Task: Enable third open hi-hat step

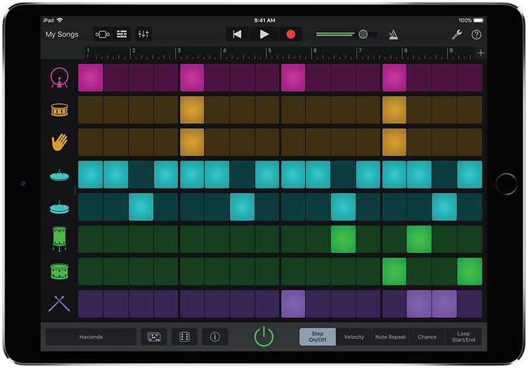Action: (x=141, y=174)
